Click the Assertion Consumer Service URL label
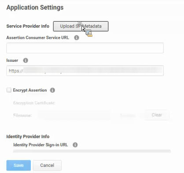This screenshot has height=173, width=184. 37,38
